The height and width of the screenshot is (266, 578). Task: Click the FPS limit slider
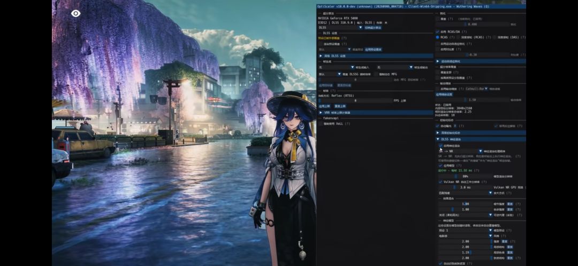(355, 100)
